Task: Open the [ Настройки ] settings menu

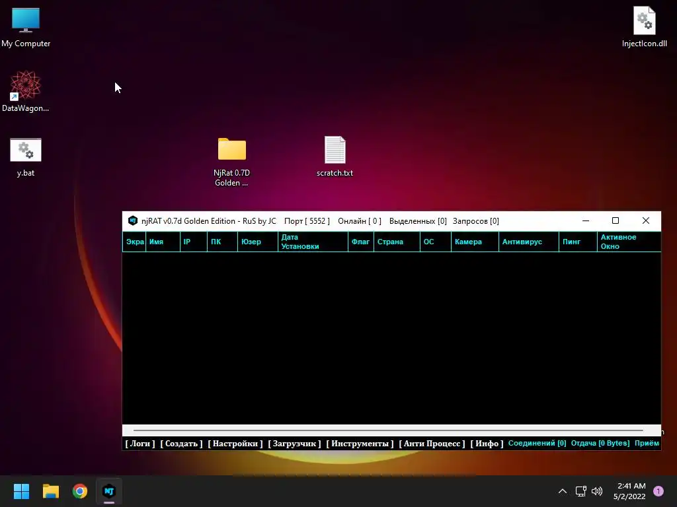Action: pos(235,443)
